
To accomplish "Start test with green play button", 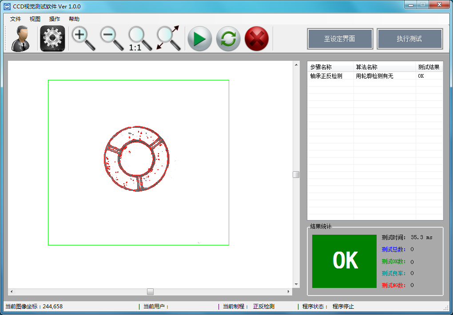I will click(x=199, y=39).
